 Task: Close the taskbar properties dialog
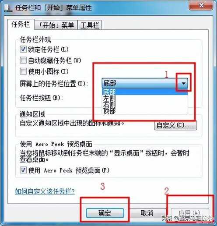pos(201,5)
